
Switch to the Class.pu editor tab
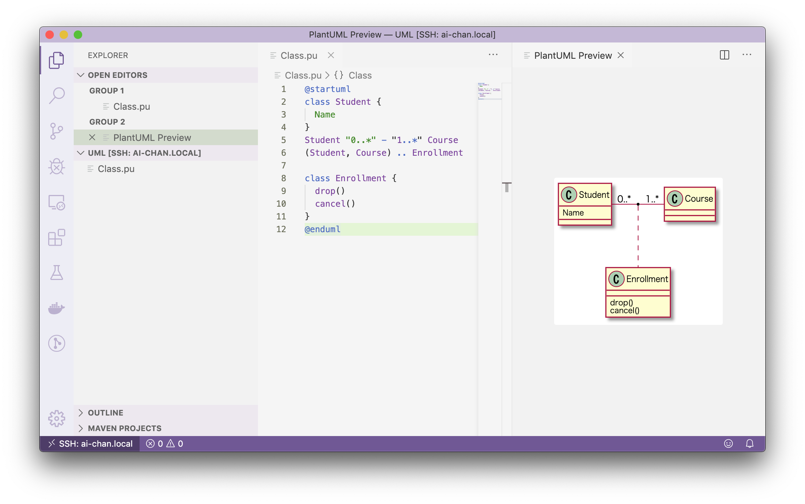299,55
